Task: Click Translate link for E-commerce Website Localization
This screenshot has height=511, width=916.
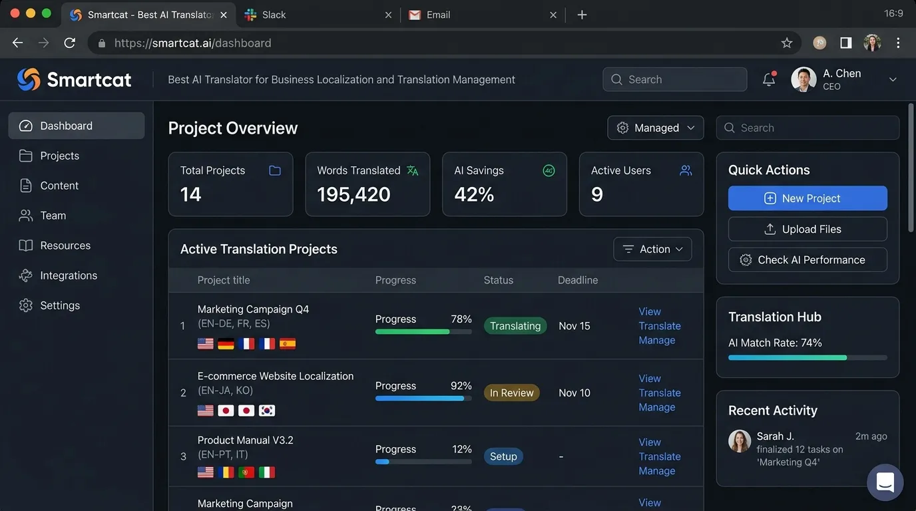Action: click(660, 393)
